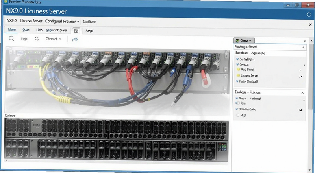Click the magnifier search icon in toolbar
This screenshot has height=173, width=315.
point(11,39)
